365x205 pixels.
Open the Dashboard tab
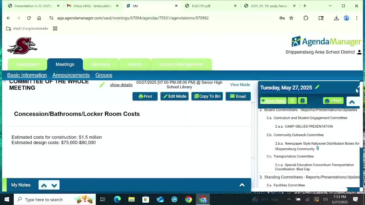[x=27, y=64]
